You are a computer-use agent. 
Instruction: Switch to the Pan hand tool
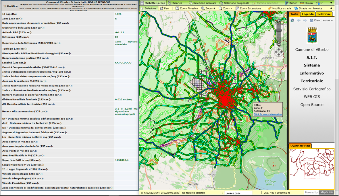coord(164,8)
